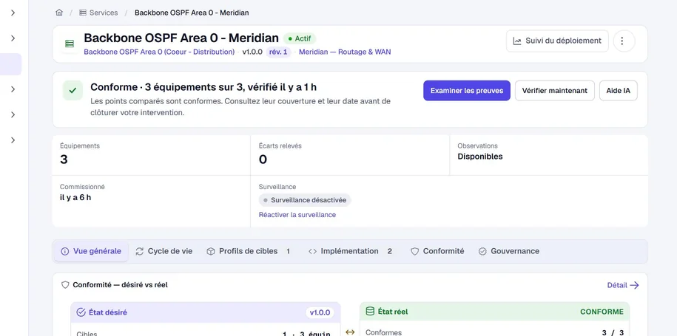Open Implémentation tab
Viewport: 677px width, 336px height.
[x=351, y=251]
